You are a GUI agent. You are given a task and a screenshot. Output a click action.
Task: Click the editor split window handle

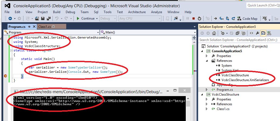pyautogui.click(x=194, y=38)
